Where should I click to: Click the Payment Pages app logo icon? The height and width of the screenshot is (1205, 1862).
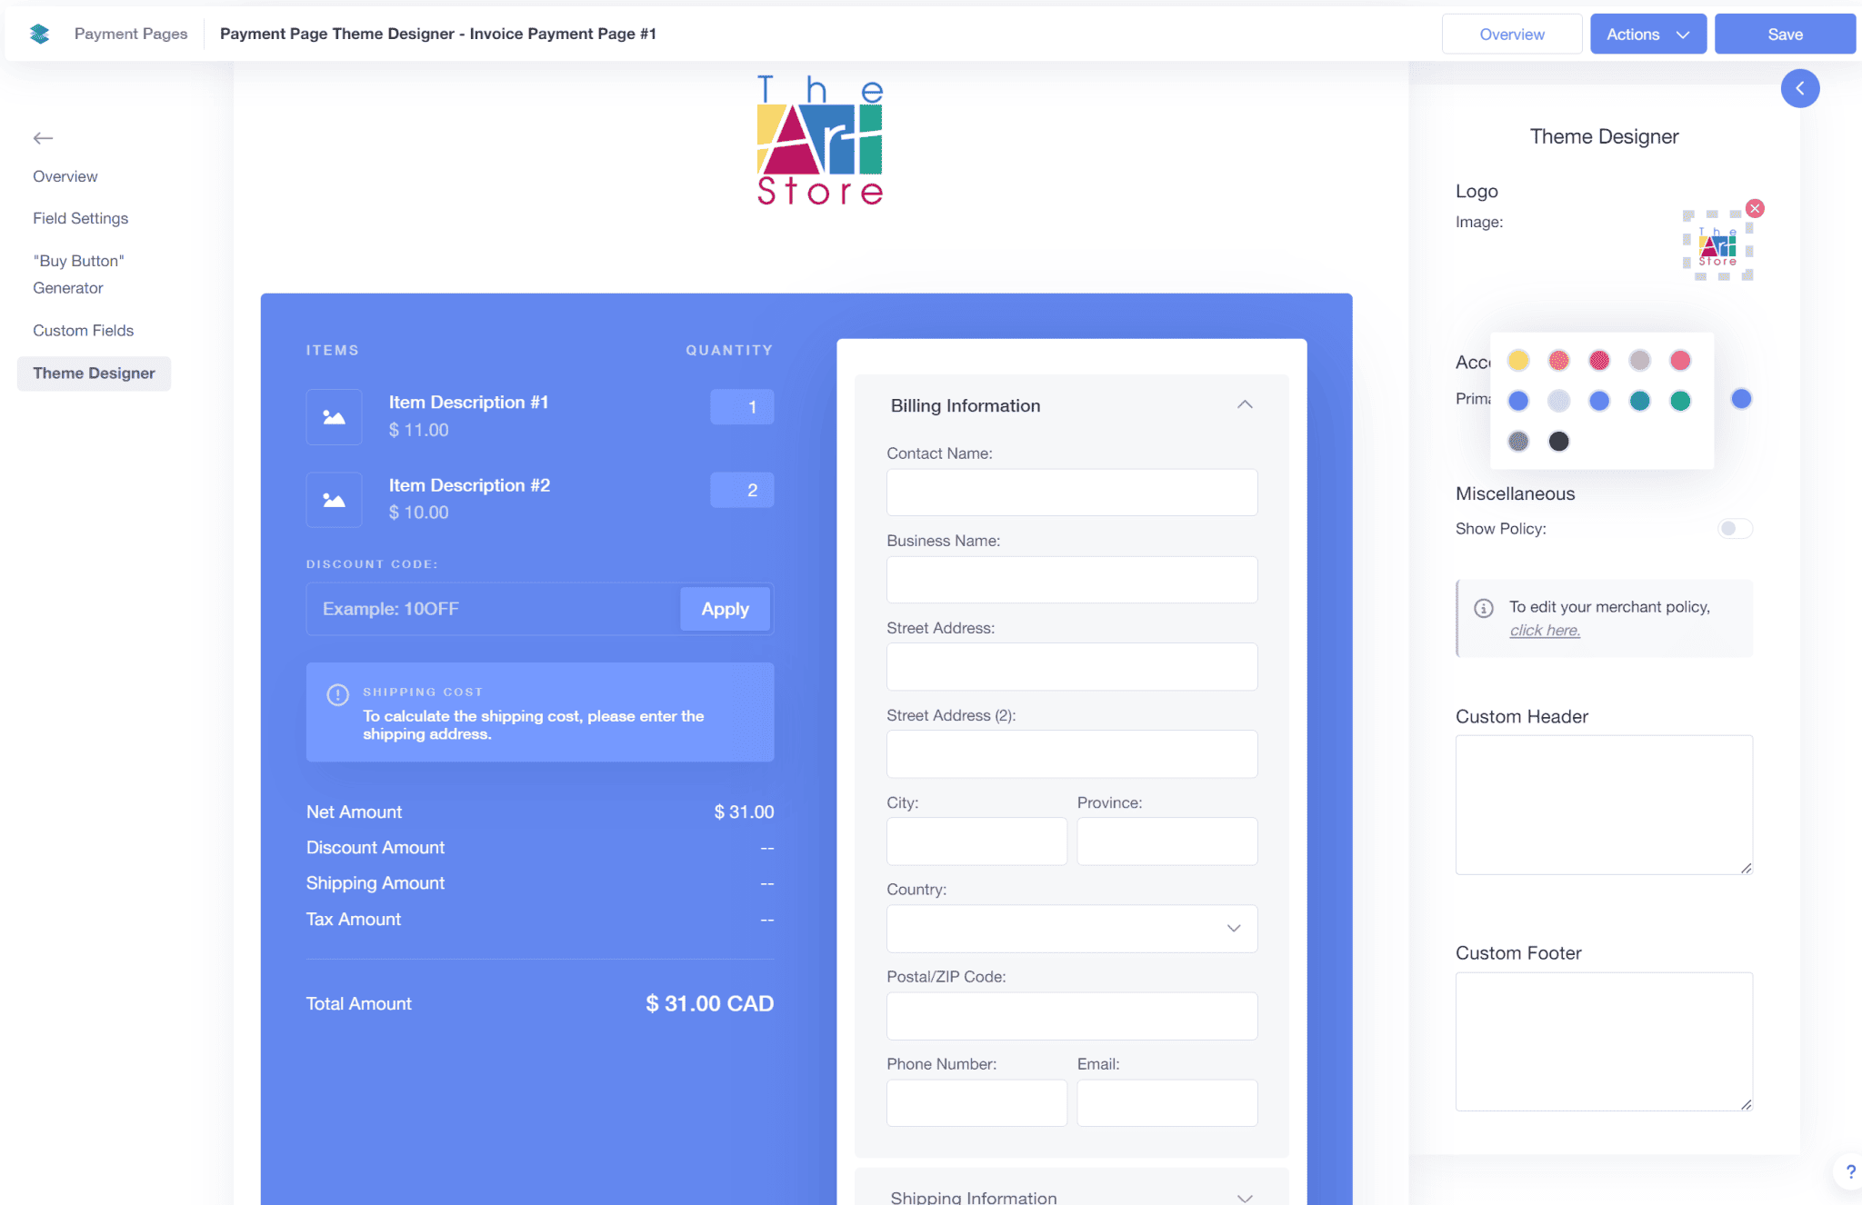(x=39, y=34)
